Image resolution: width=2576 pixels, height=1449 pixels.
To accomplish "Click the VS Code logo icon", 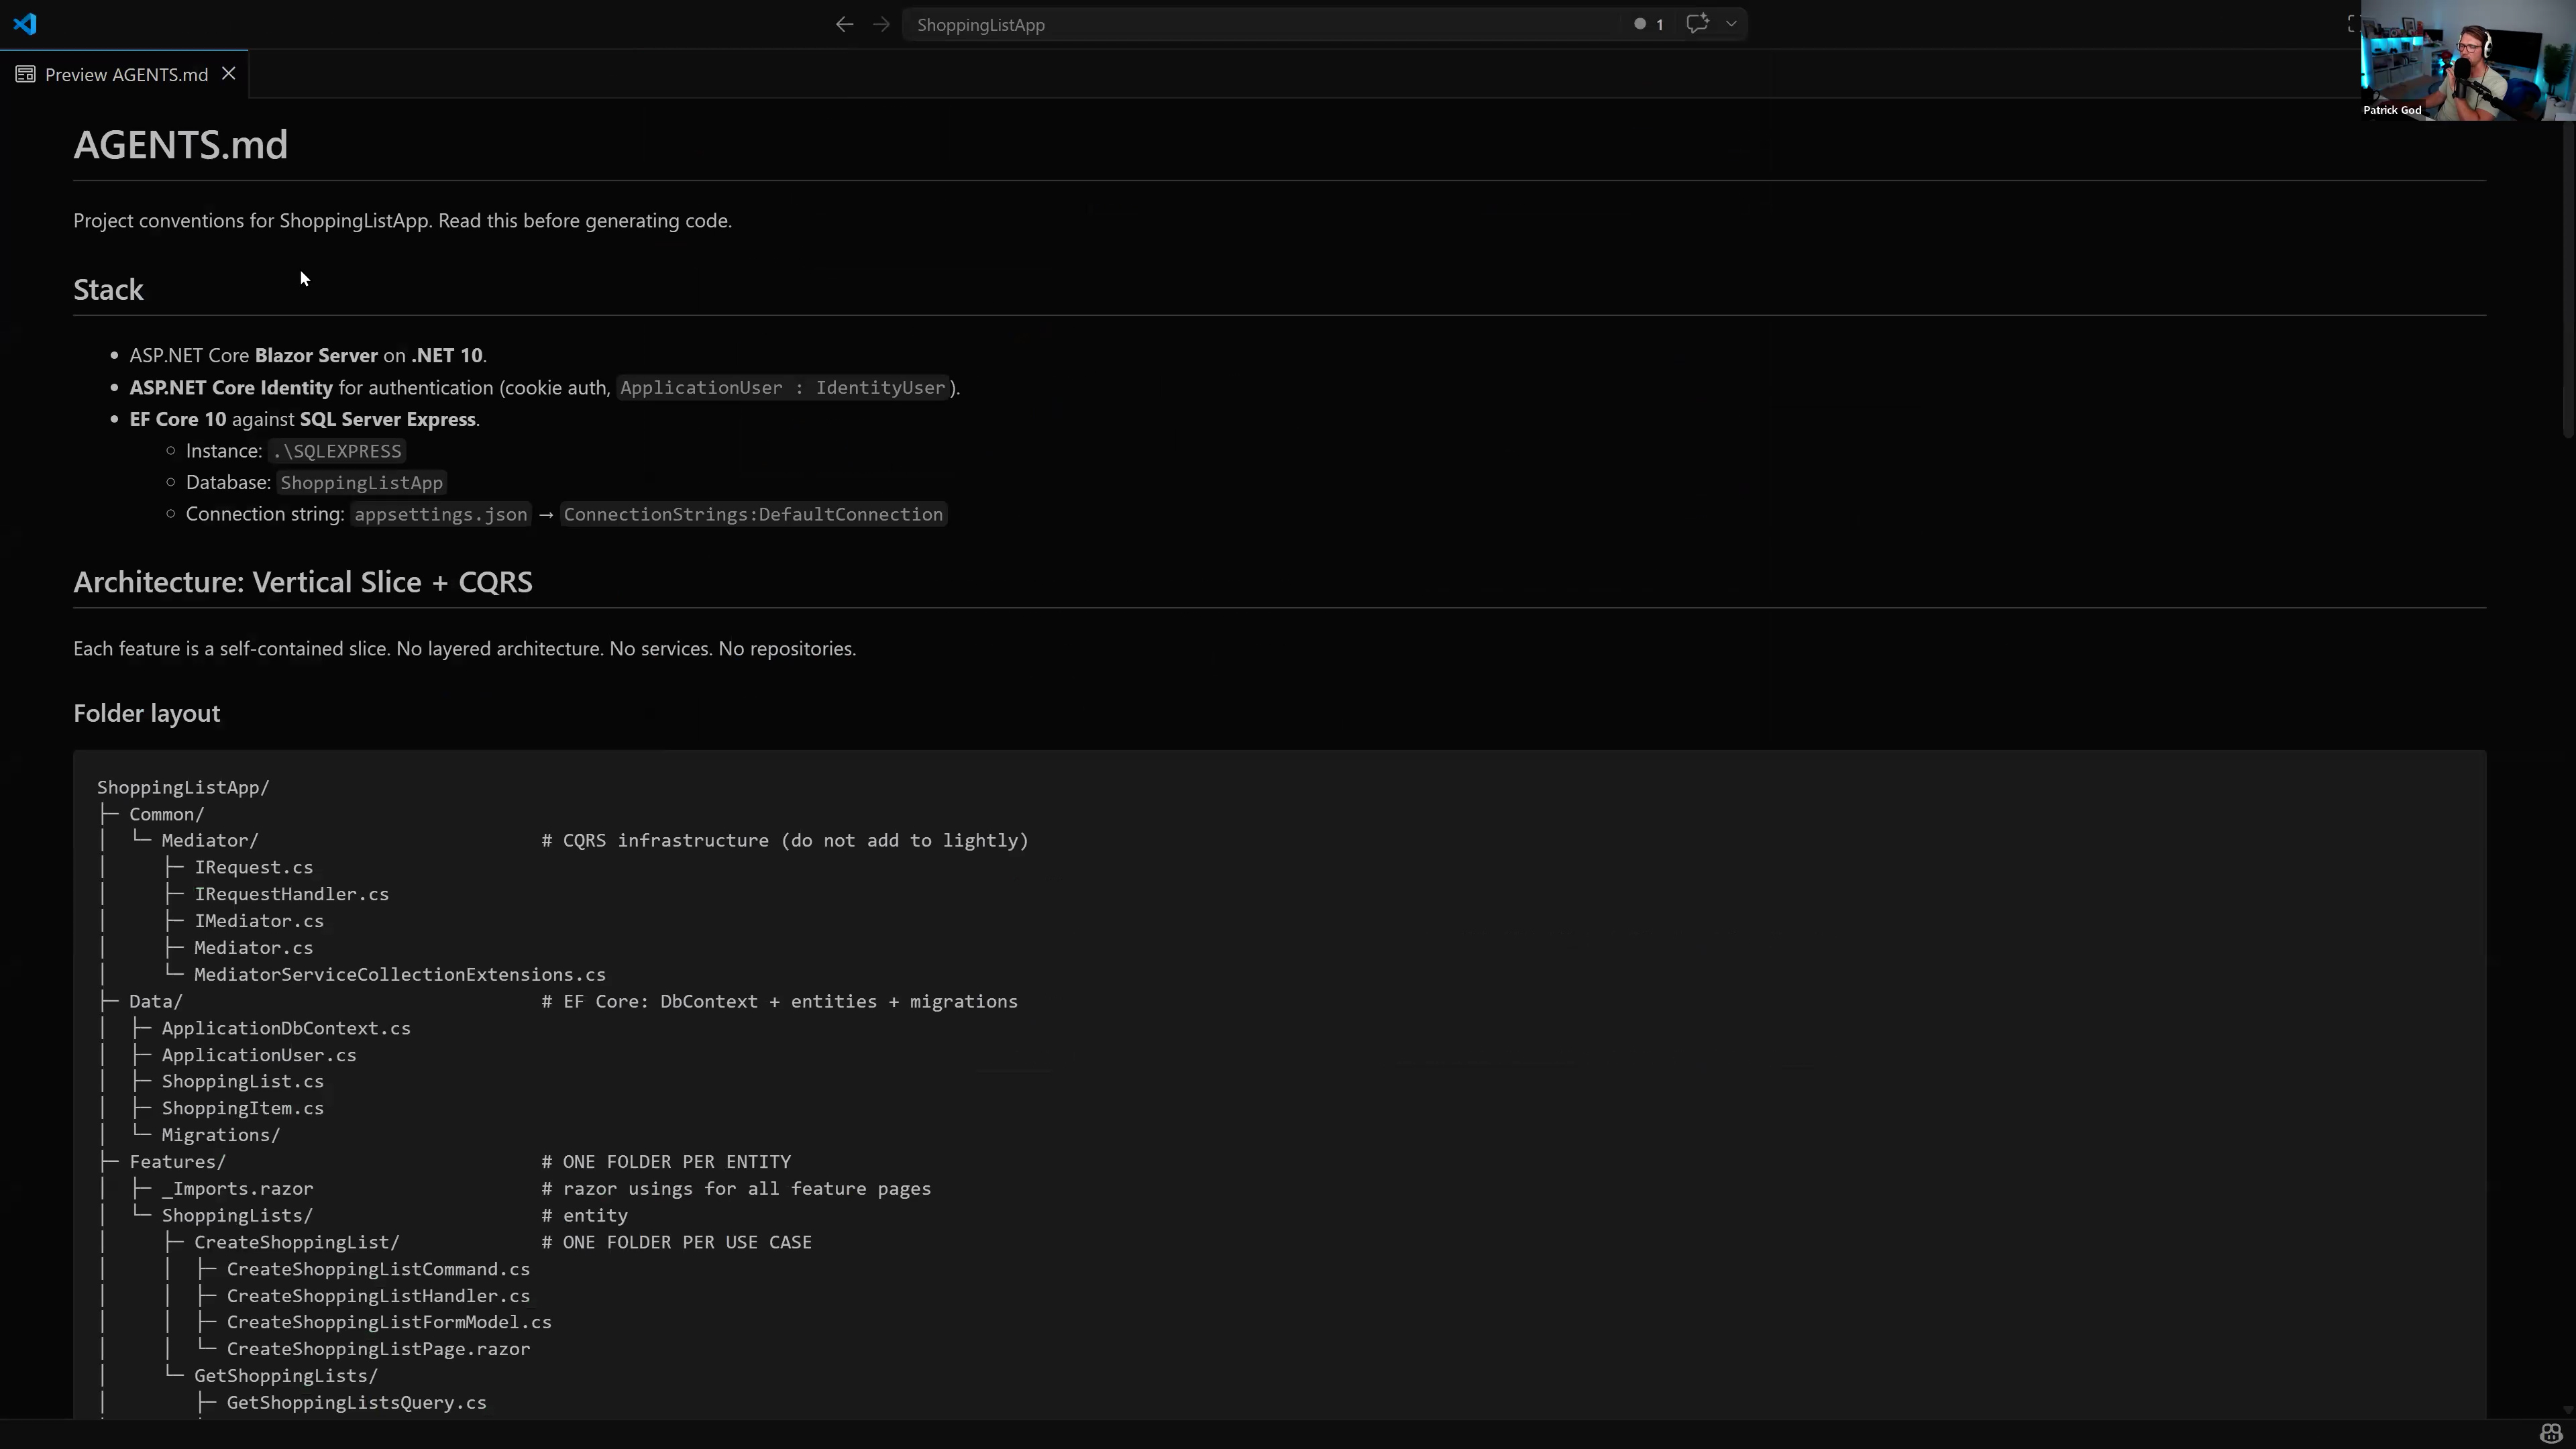I will click(25, 24).
